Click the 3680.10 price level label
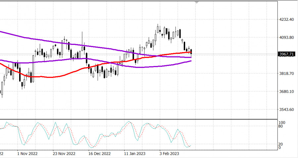The height and width of the screenshot is (158, 298). pyautogui.click(x=287, y=92)
